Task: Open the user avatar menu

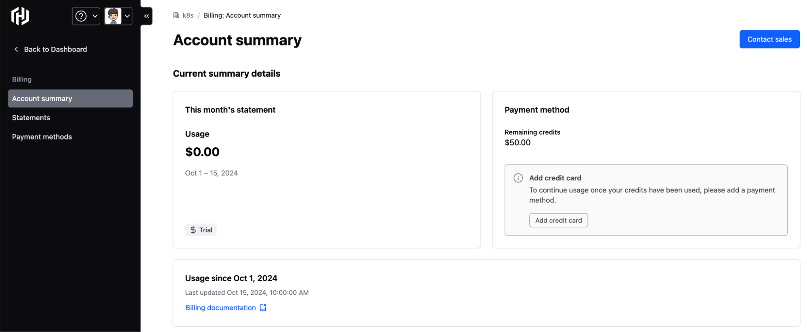Action: tap(118, 16)
